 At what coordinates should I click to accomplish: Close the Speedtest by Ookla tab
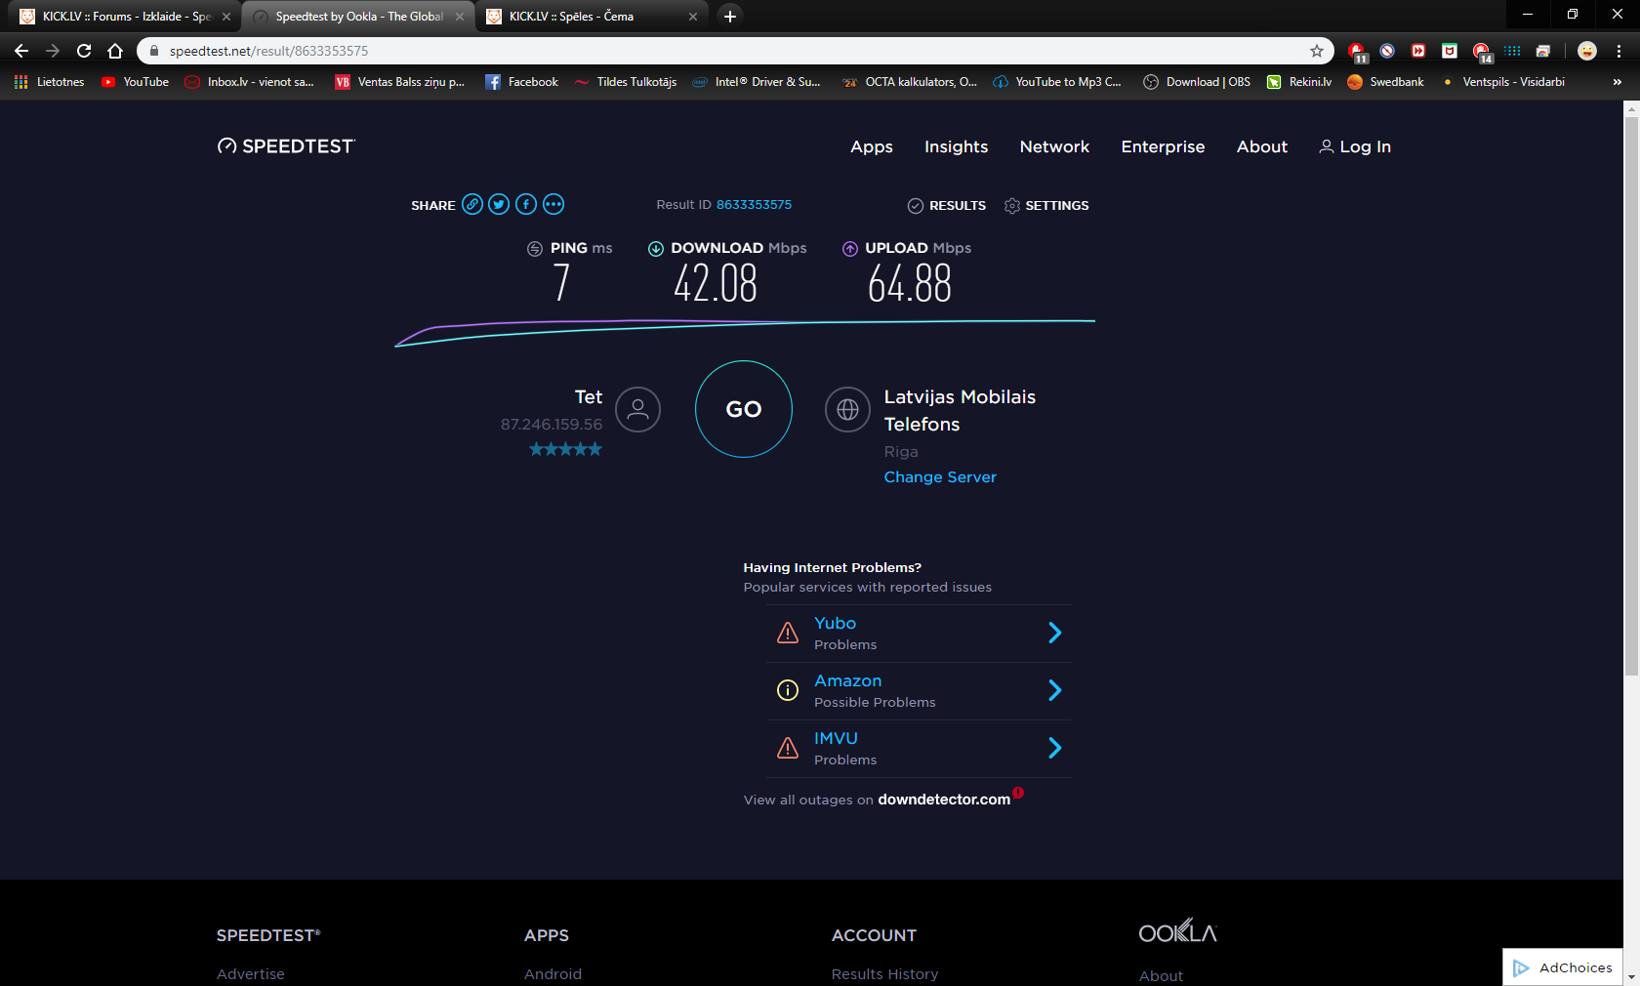(460, 17)
